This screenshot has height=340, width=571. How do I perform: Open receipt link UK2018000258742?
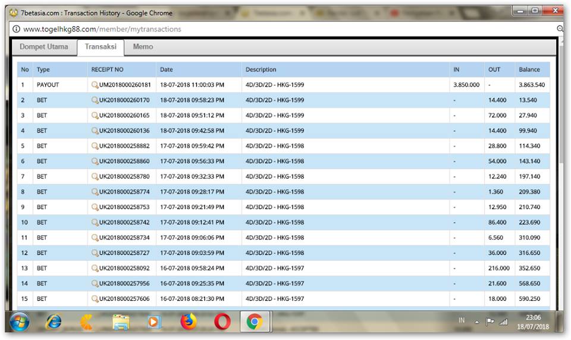[x=124, y=222]
